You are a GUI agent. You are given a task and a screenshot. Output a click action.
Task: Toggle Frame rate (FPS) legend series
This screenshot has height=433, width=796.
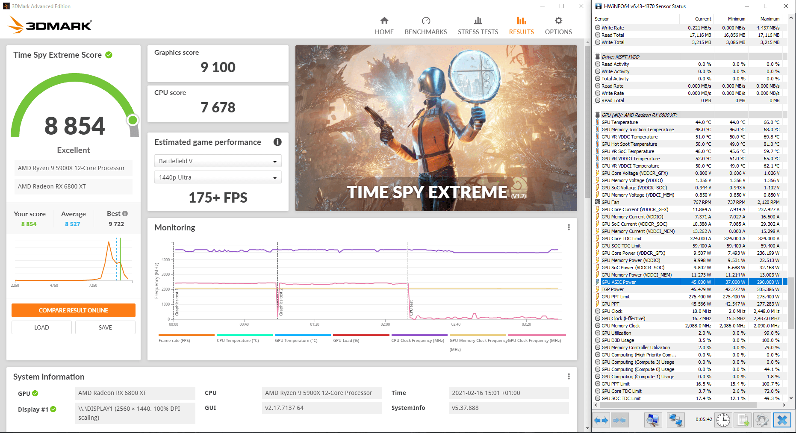(186, 338)
